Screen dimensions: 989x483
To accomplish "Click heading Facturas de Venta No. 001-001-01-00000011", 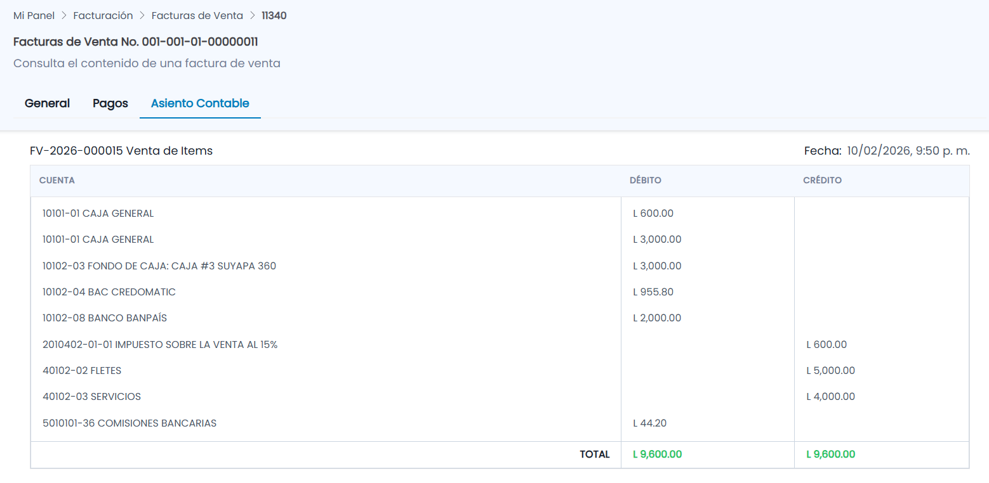I will [135, 42].
